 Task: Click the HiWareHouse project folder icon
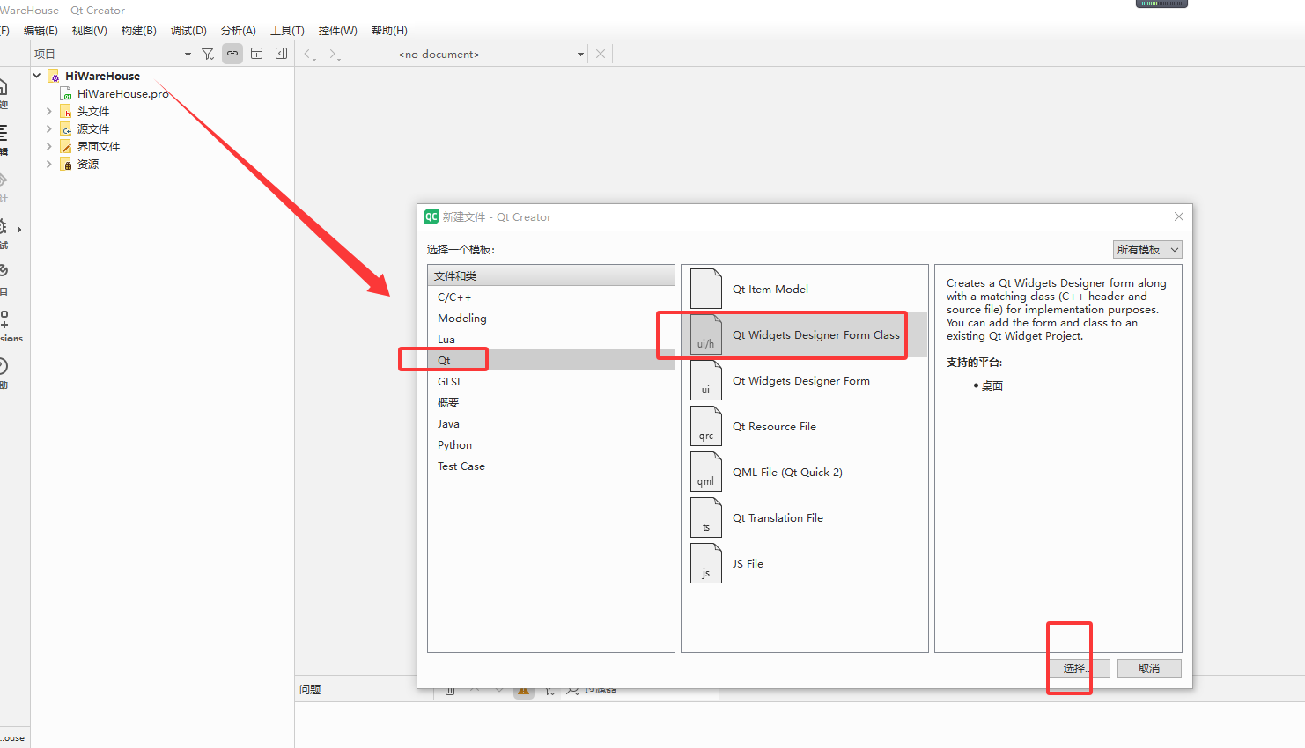pyautogui.click(x=54, y=76)
